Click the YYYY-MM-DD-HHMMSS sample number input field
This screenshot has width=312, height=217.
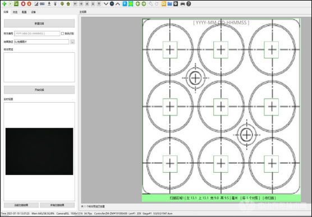click(37, 34)
